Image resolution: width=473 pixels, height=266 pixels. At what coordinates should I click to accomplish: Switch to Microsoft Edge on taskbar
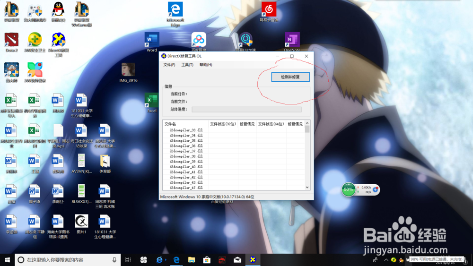(x=176, y=260)
